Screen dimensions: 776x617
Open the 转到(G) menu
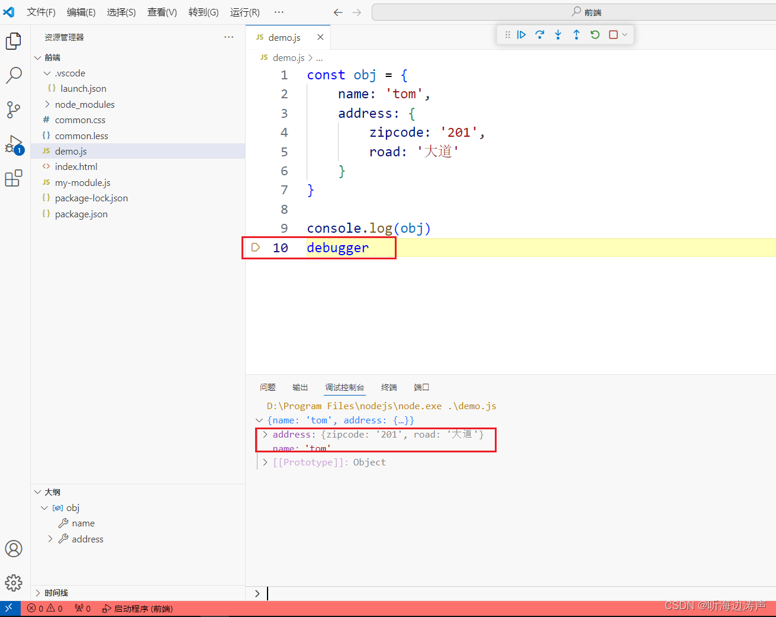pos(204,12)
